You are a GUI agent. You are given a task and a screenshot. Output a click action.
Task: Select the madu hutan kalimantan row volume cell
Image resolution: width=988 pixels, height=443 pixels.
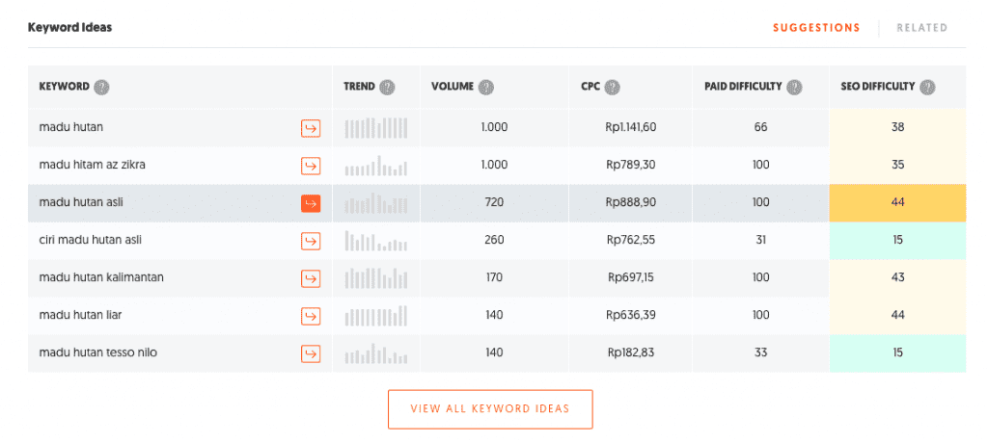tap(494, 278)
